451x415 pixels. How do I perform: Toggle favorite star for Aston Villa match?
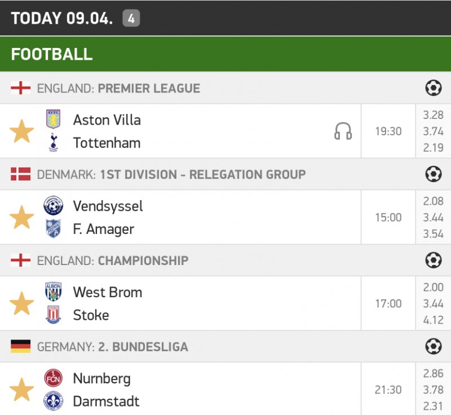[x=22, y=131]
